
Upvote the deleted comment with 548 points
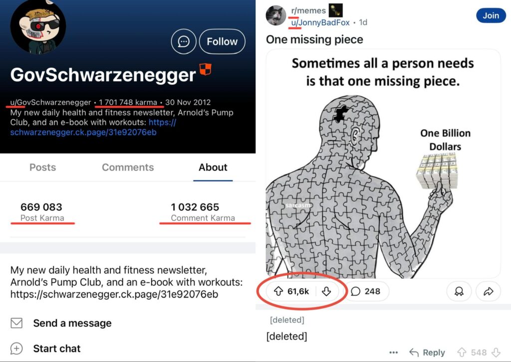coord(462,352)
